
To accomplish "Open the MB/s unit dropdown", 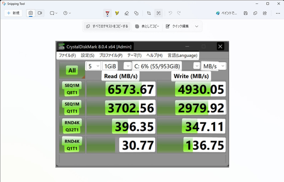I will [214, 66].
